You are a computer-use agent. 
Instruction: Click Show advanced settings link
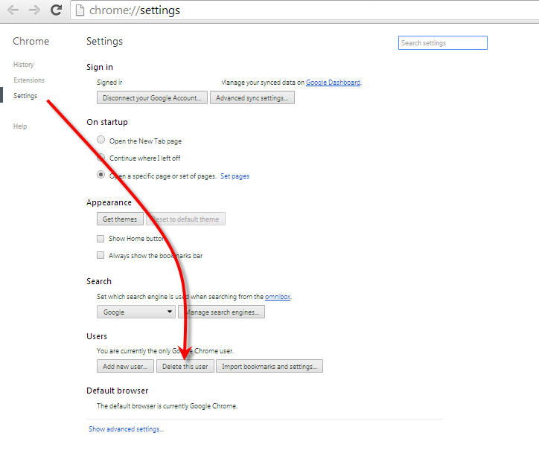126,429
